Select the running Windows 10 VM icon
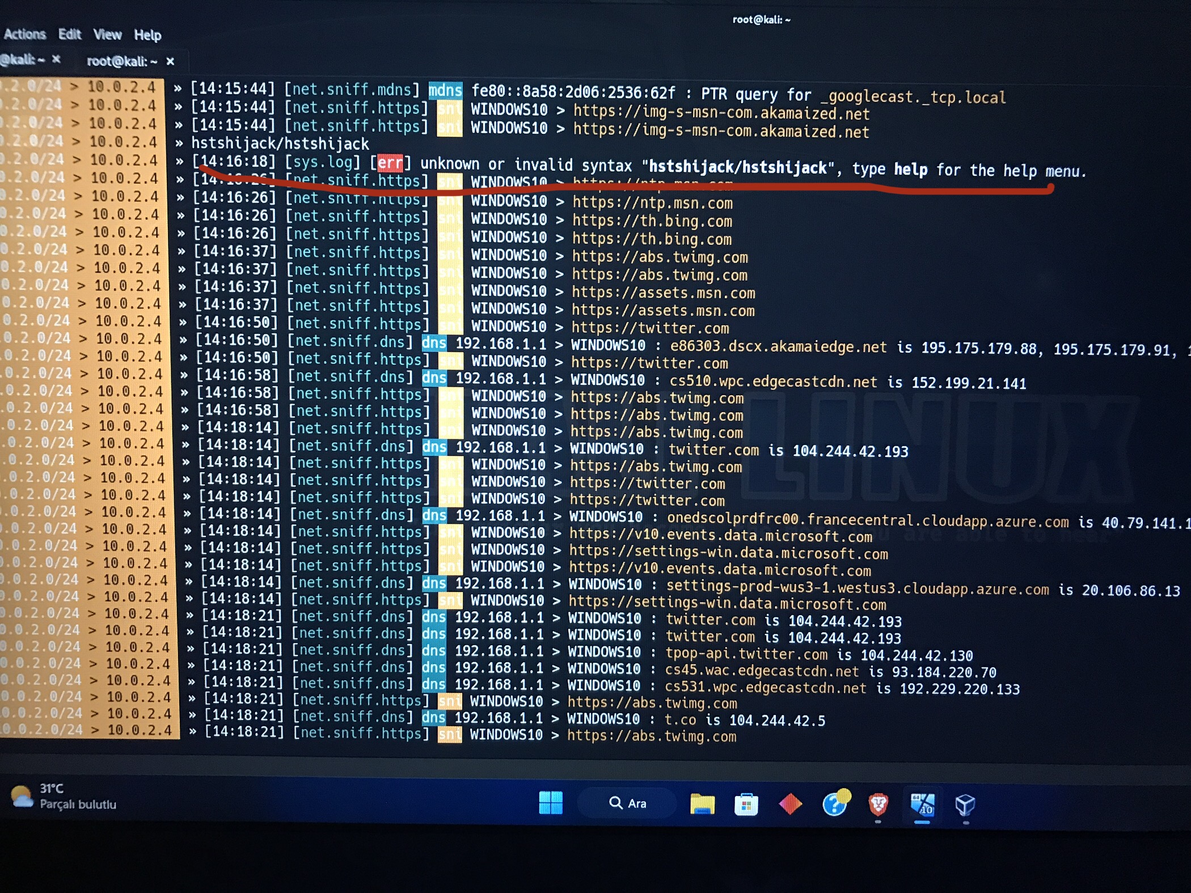 (x=922, y=804)
